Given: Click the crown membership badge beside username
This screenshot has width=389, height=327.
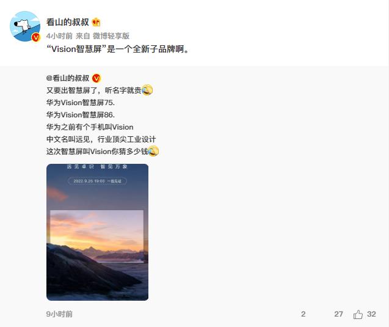Looking at the screenshot, I should 96,23.
